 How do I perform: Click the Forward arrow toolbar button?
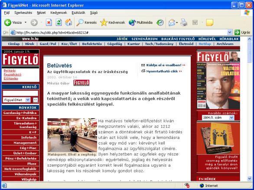point(34,23)
